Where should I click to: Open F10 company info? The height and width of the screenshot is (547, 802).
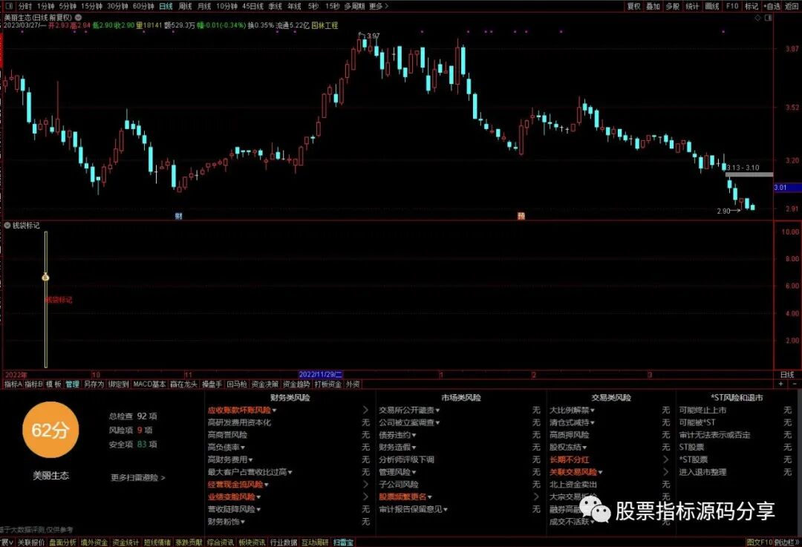[x=732, y=6]
